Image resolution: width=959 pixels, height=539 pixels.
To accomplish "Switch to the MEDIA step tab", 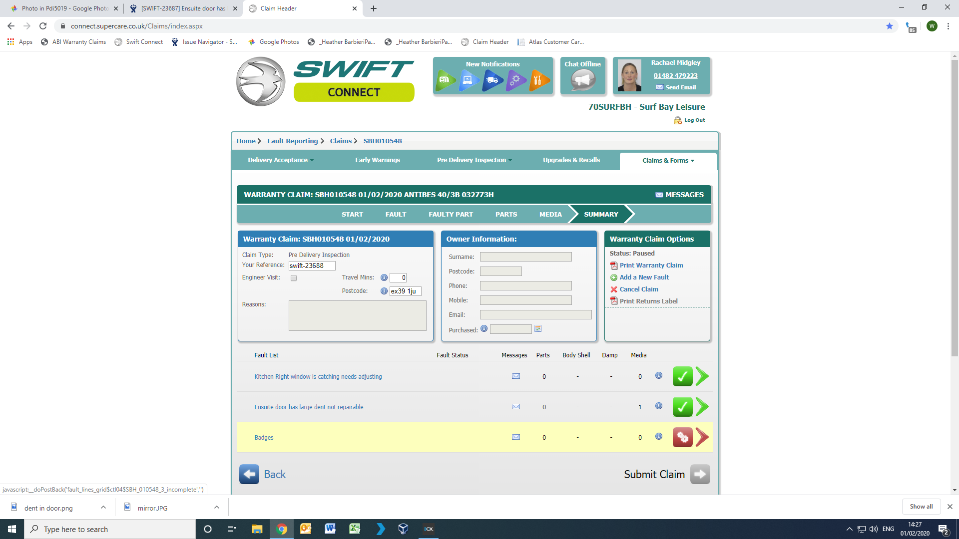I will [x=550, y=215].
